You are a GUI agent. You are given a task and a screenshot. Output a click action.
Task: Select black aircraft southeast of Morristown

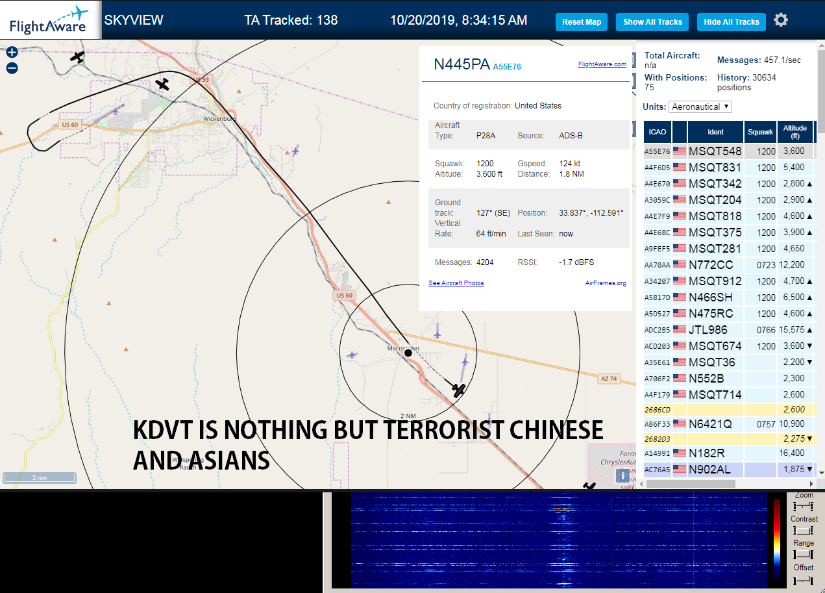[x=459, y=390]
